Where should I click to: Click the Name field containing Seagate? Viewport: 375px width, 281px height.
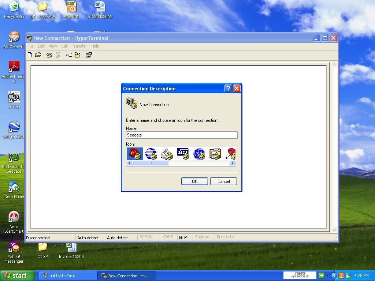point(182,135)
